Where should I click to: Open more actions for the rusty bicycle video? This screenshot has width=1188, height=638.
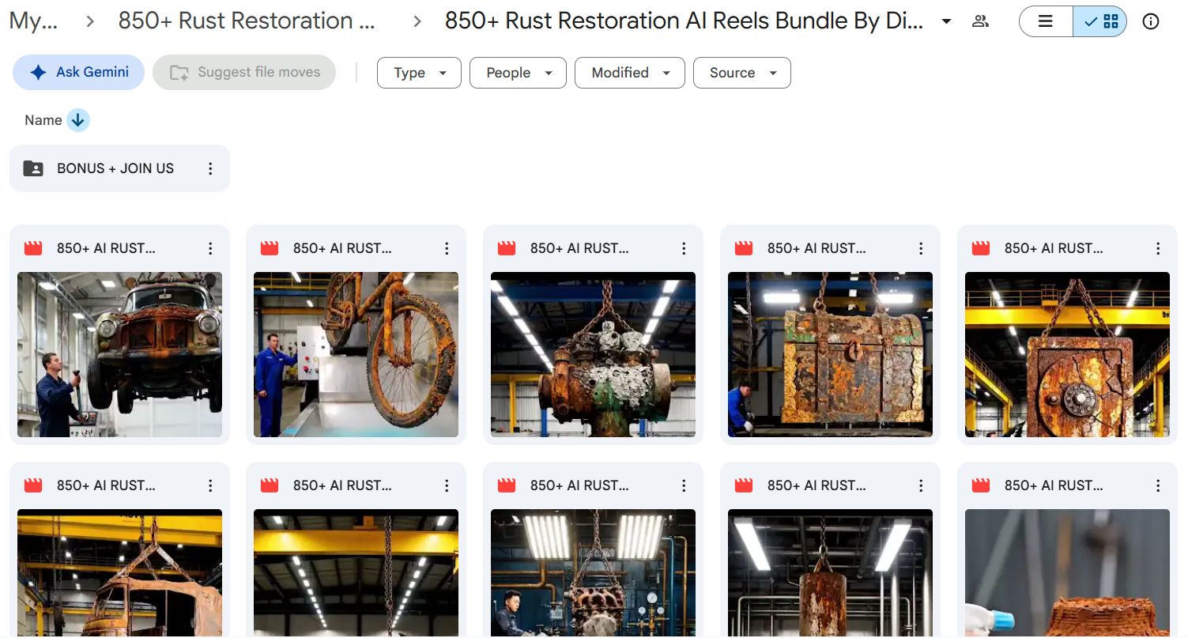pos(447,248)
